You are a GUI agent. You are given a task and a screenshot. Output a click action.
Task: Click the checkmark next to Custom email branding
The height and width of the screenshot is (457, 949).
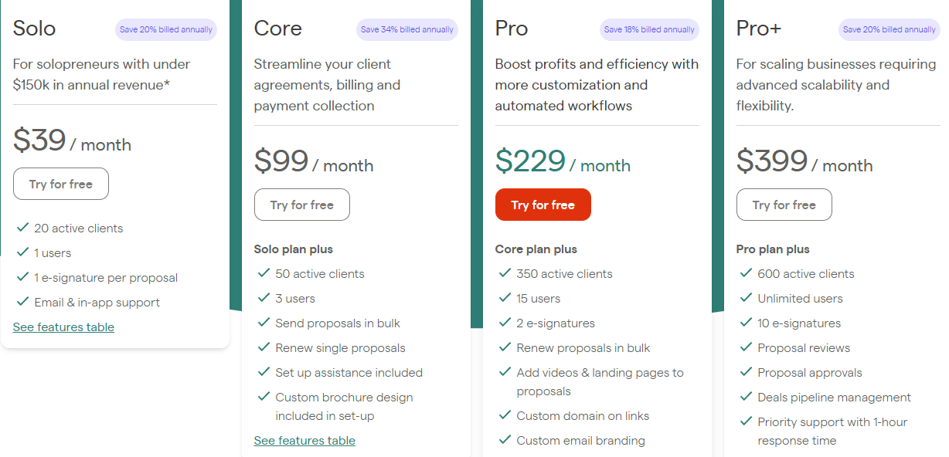pos(504,440)
